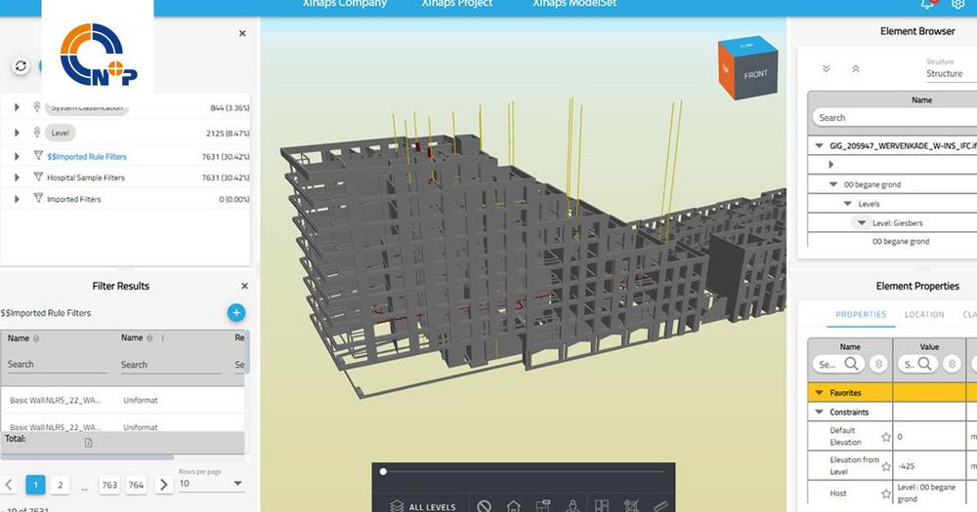Click sort icon in properties Name column
Image resolution: width=977 pixels, height=512 pixels.
tap(878, 364)
